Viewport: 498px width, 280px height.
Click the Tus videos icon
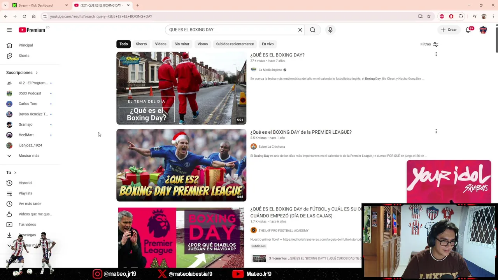(9, 224)
